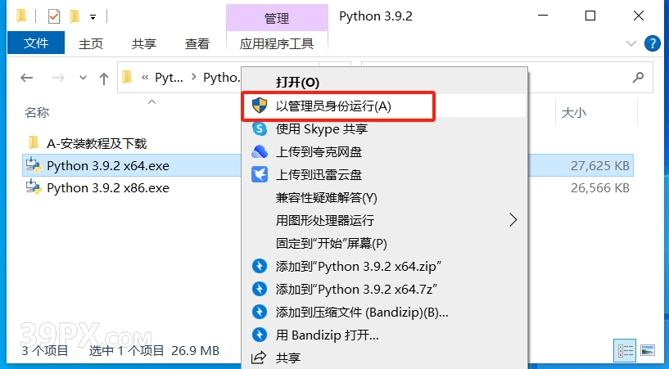Viewport: 669px width, 369px height.
Task: Click 'Run as administrator' shield icon
Action: (260, 106)
